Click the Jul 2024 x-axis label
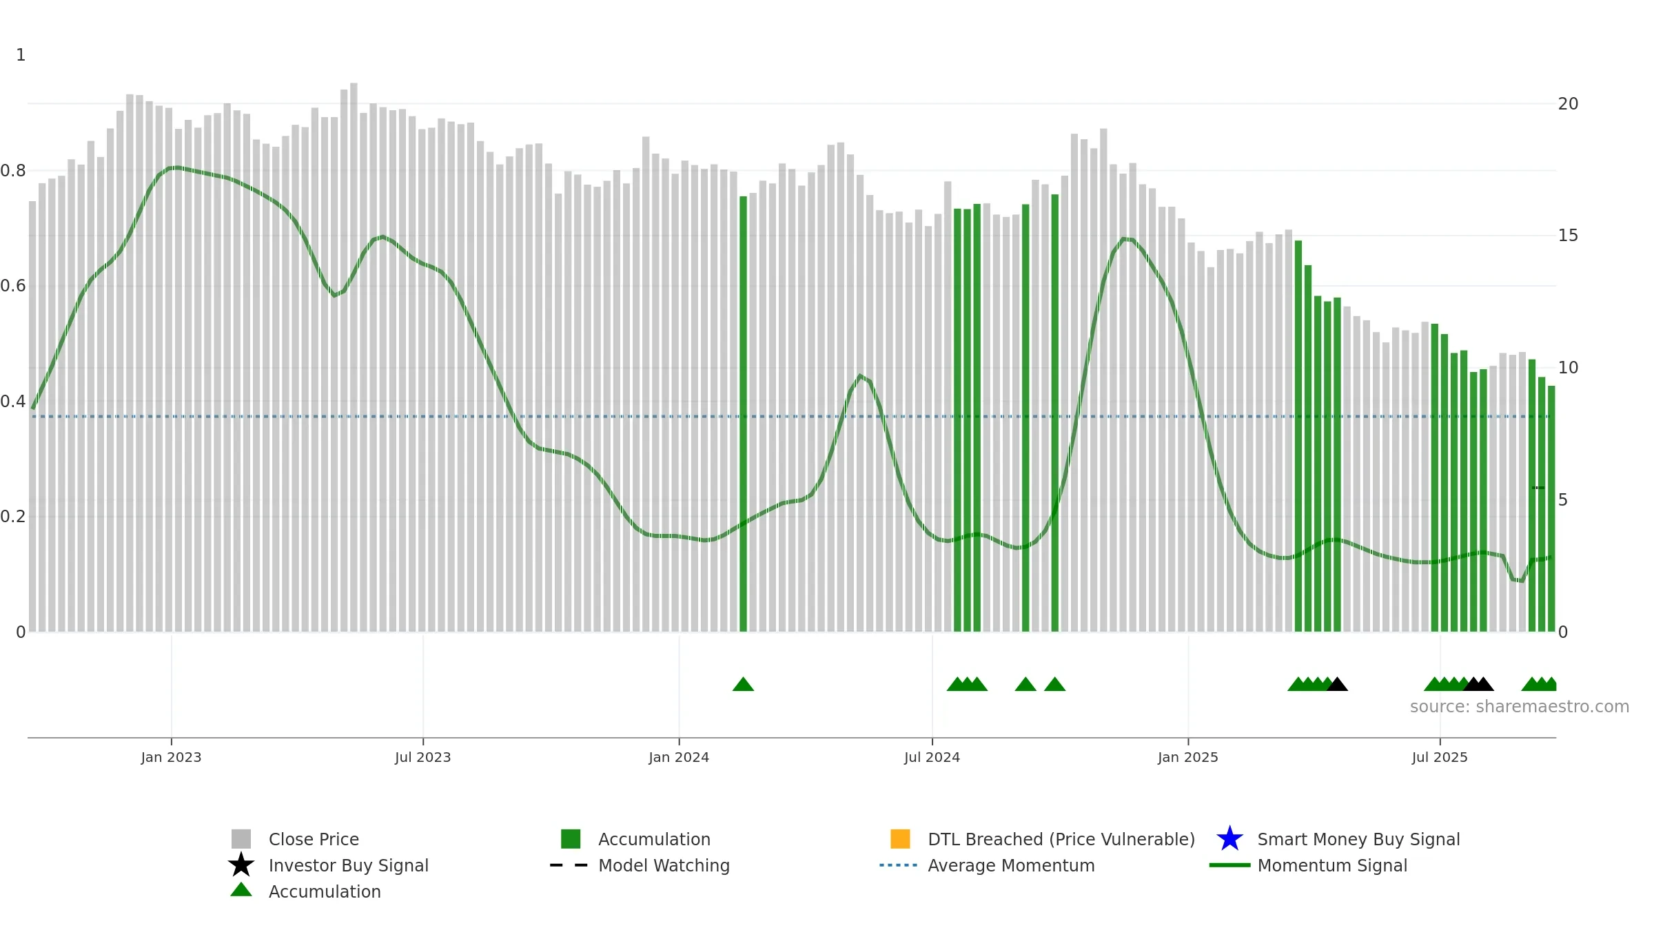The width and height of the screenshot is (1654, 930). click(x=932, y=757)
